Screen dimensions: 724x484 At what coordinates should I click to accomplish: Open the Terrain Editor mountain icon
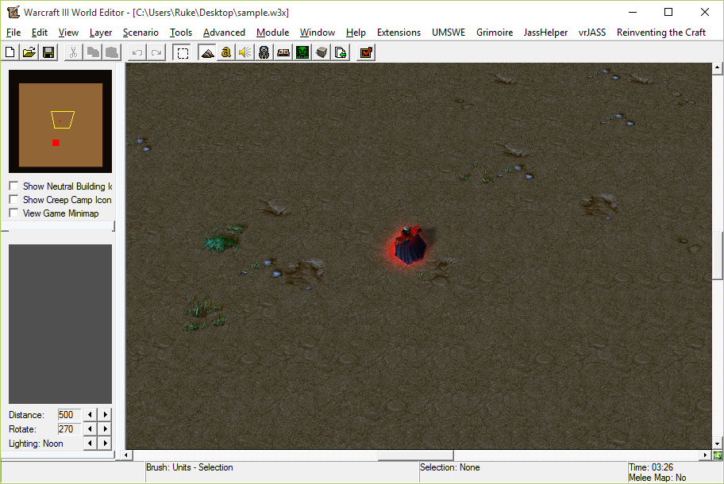[207, 52]
